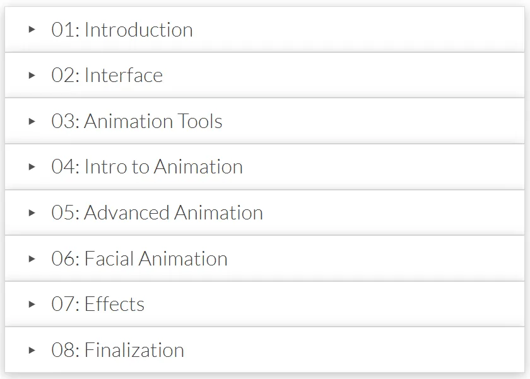Image resolution: width=530 pixels, height=379 pixels.
Task: Click blank space in Finalization row
Action: click(x=355, y=350)
